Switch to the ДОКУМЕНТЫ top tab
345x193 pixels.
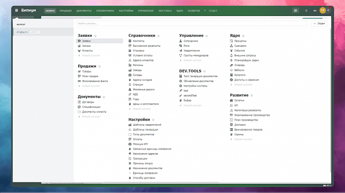coord(84,11)
